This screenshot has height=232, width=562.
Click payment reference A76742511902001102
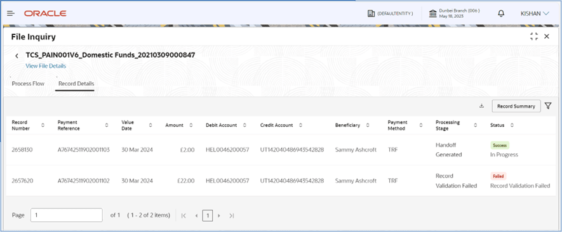pyautogui.click(x=84, y=181)
